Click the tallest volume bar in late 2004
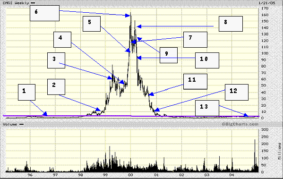This screenshot has width=283, height=179. [x=255, y=155]
